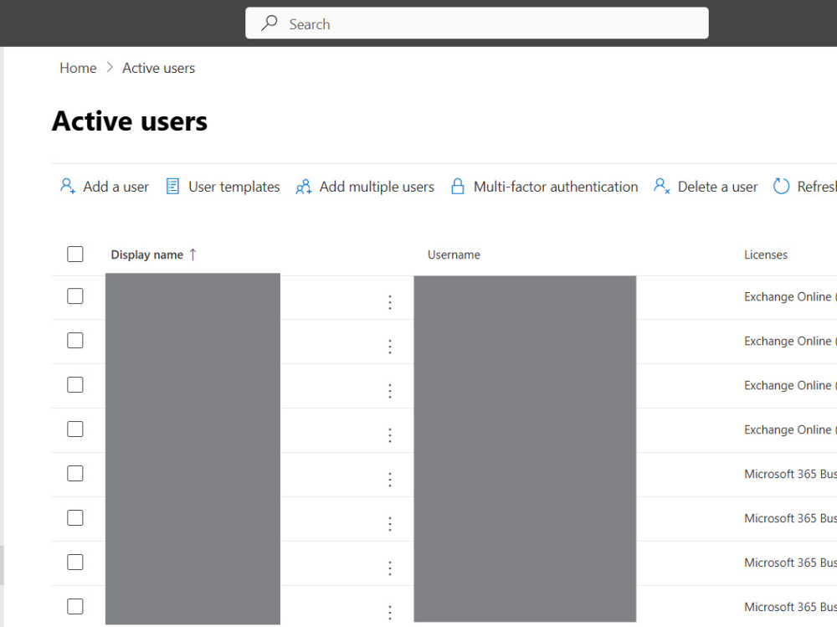Click the eighth row's Microsoft 365 Bus license text
Screen dimensions: 837x627
[790, 607]
